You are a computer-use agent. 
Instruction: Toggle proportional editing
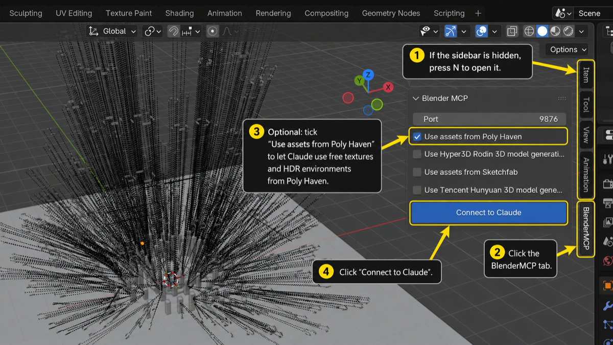click(213, 31)
